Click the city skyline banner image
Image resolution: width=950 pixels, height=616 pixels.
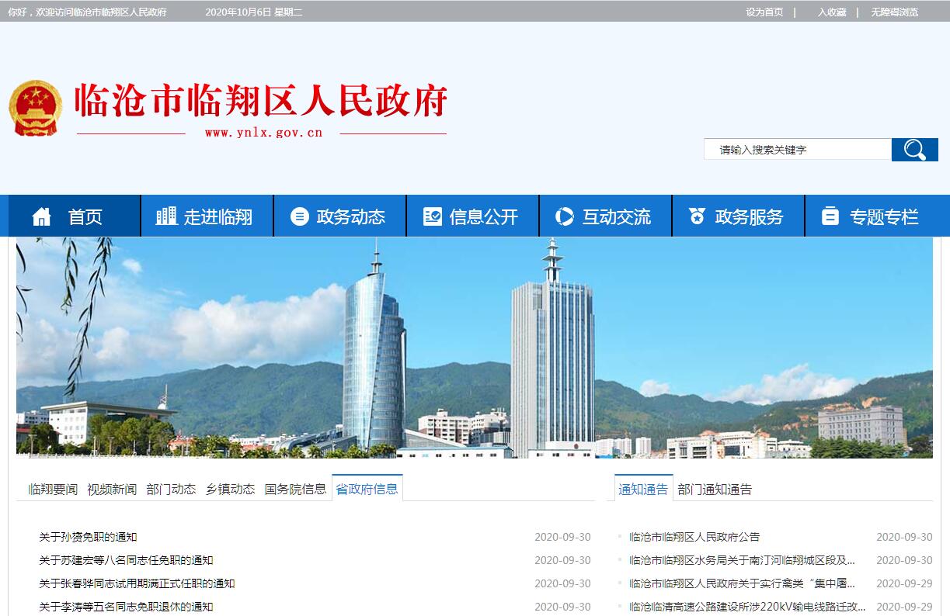click(x=474, y=348)
